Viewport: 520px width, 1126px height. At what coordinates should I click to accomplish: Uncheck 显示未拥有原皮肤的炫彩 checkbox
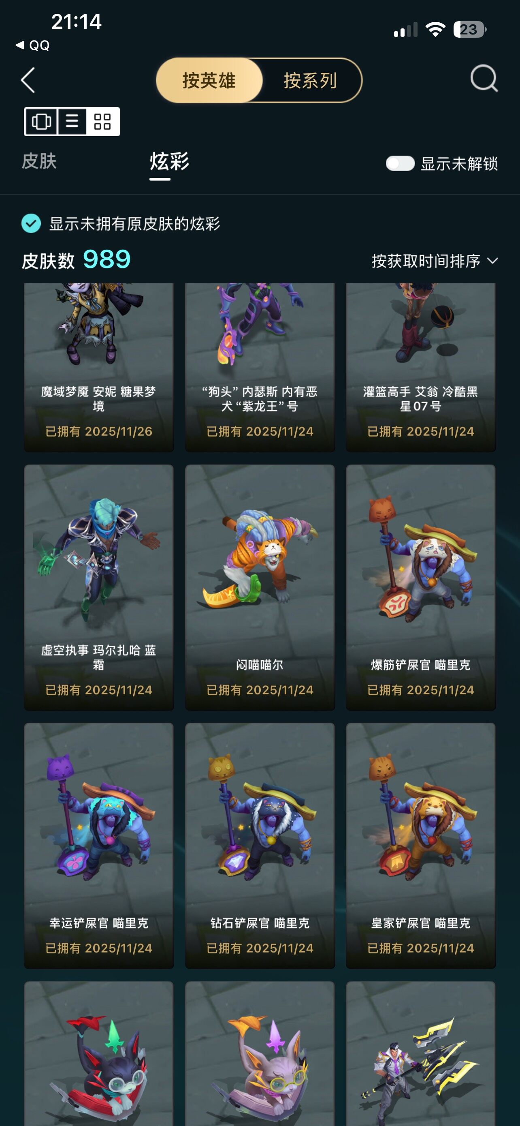point(31,223)
